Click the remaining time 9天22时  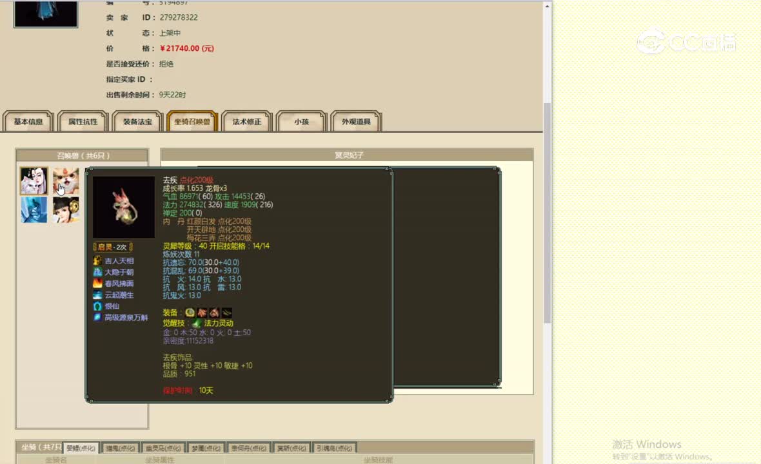coord(172,95)
